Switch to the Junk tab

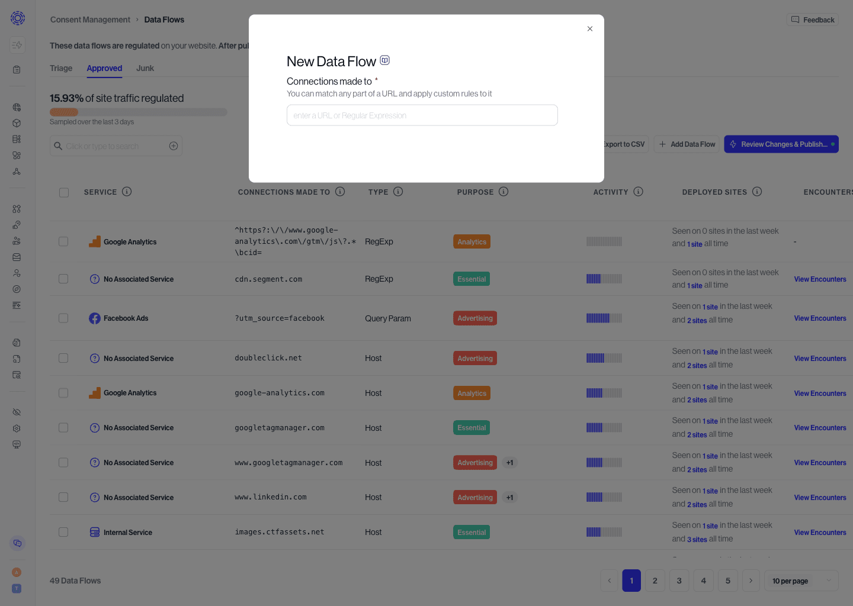[x=145, y=68]
